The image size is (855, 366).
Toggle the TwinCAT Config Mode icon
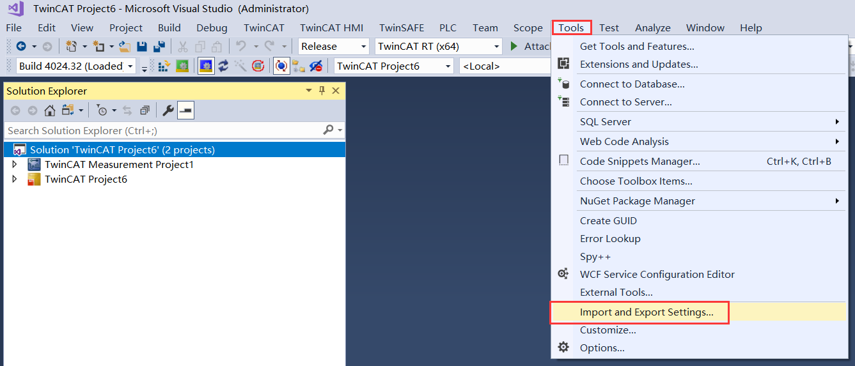point(206,66)
